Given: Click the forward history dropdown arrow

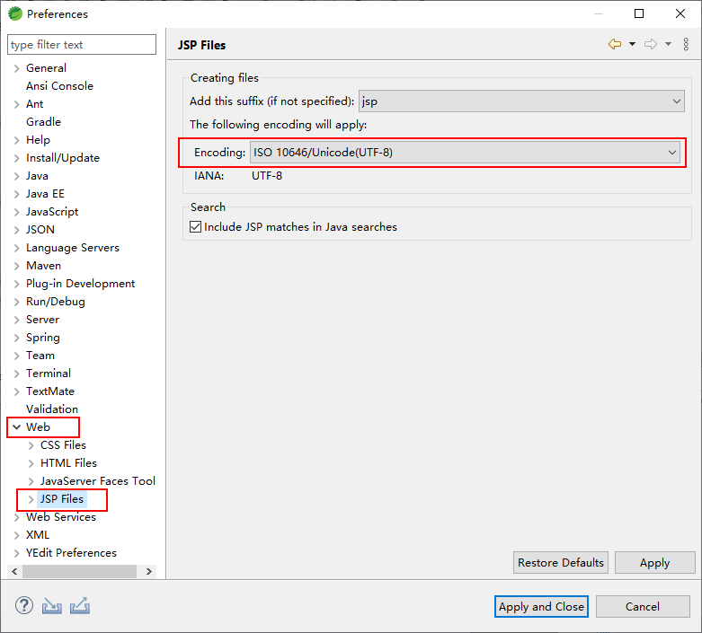Looking at the screenshot, I should tap(668, 44).
